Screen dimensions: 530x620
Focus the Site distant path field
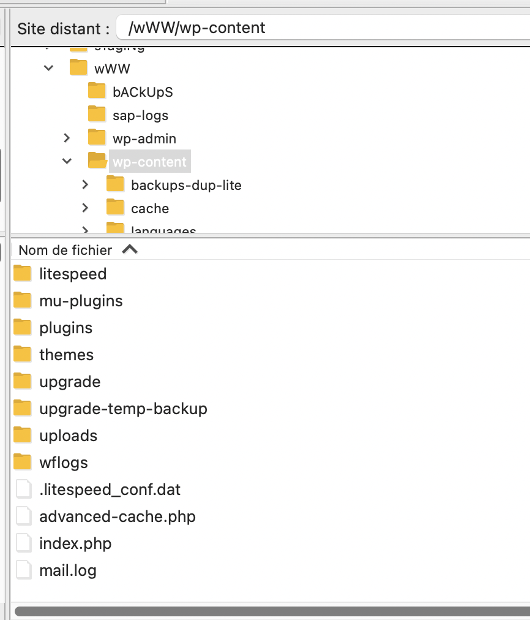coord(324,28)
